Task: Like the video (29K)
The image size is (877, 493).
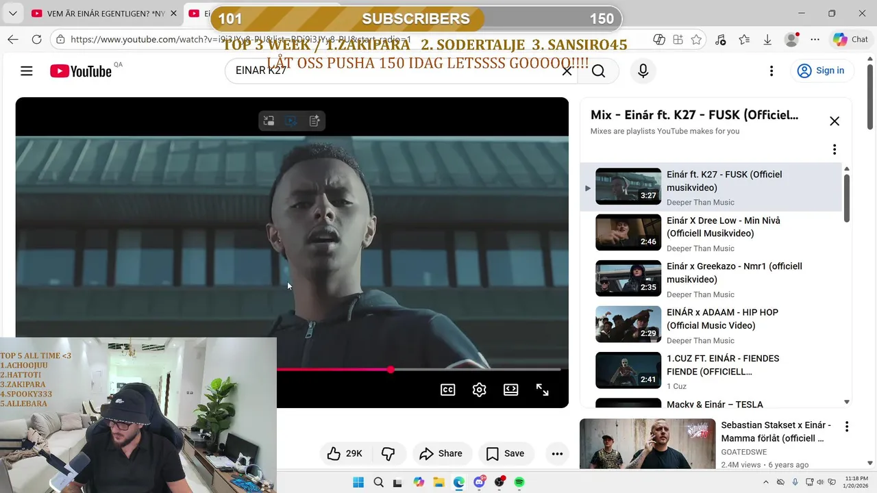Action: tap(345, 453)
